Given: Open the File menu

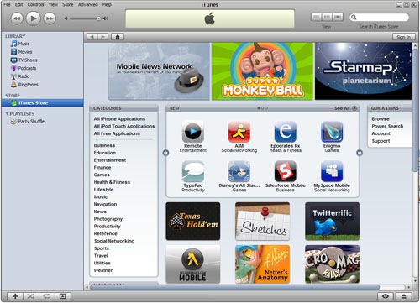Looking at the screenshot, I should tap(7, 4).
